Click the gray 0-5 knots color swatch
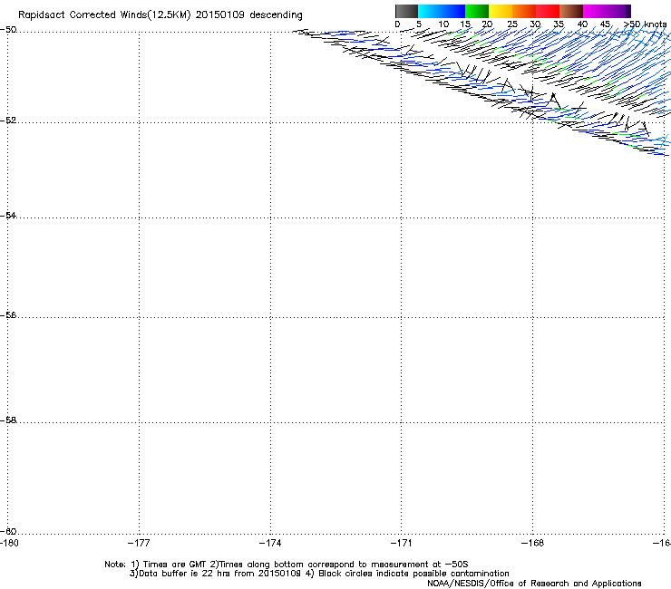671x589 pixels. point(406,11)
